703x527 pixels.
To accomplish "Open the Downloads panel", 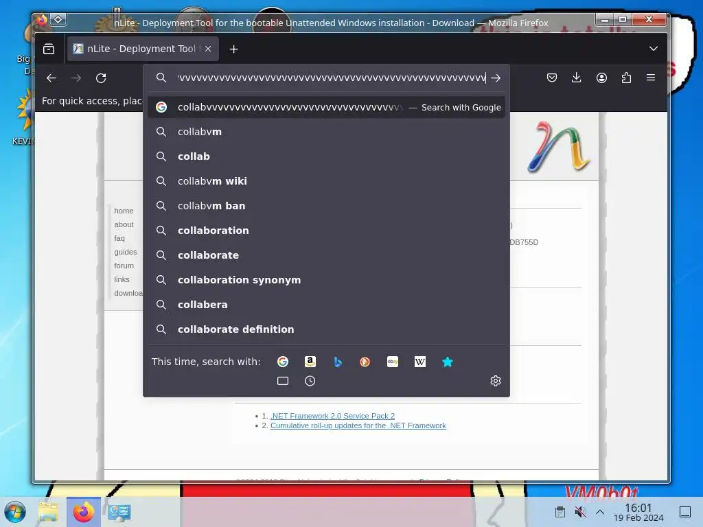I will click(x=577, y=78).
